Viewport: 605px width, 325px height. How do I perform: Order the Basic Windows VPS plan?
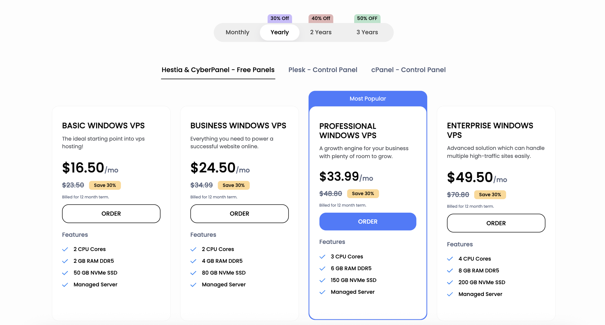tap(111, 213)
